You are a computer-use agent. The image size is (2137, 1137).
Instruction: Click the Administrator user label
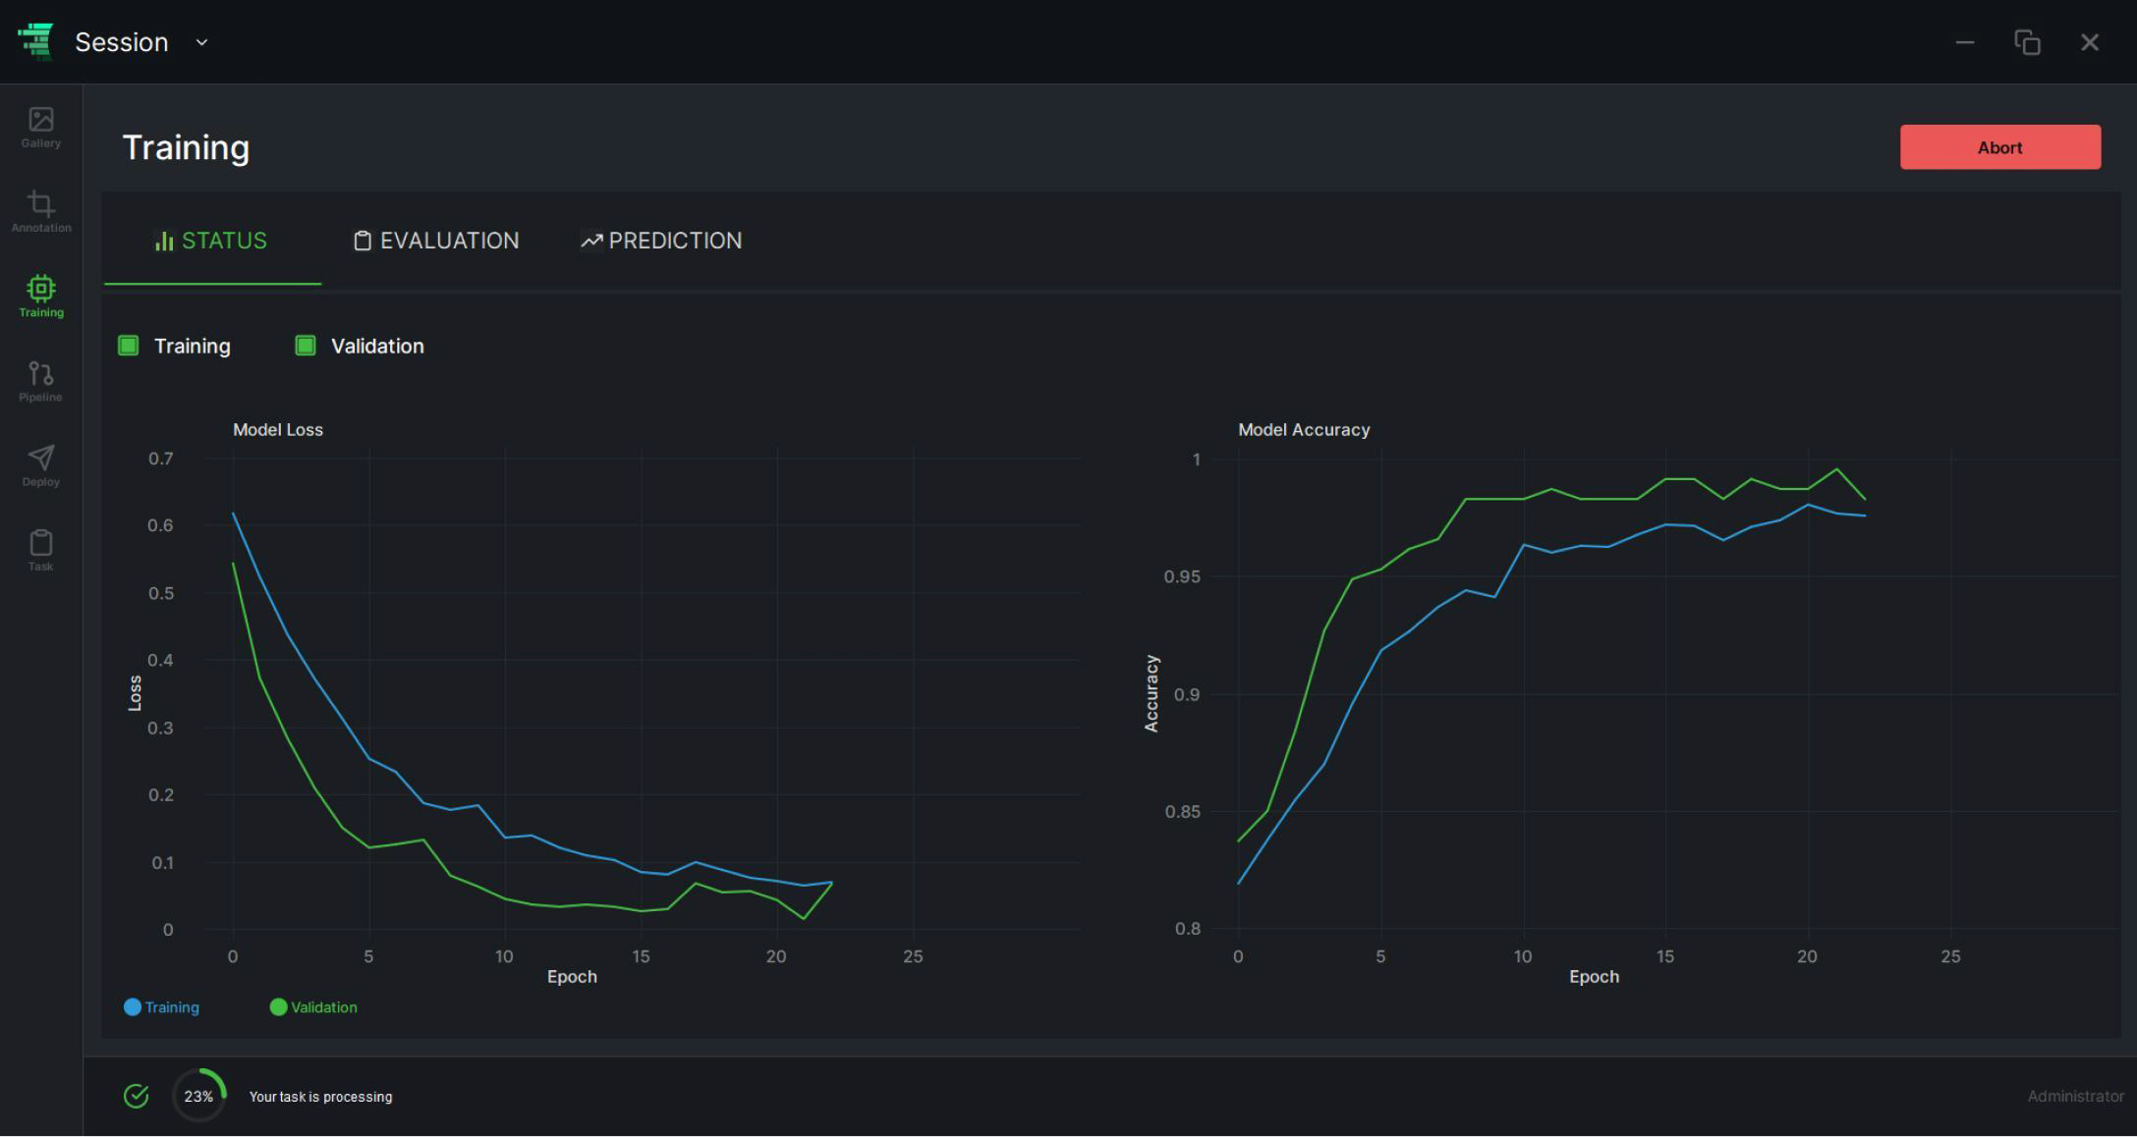[2074, 1096]
